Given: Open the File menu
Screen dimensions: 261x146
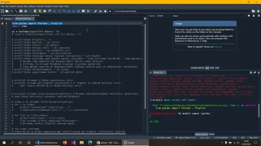Looking at the screenshot, I should (x=2, y=6).
